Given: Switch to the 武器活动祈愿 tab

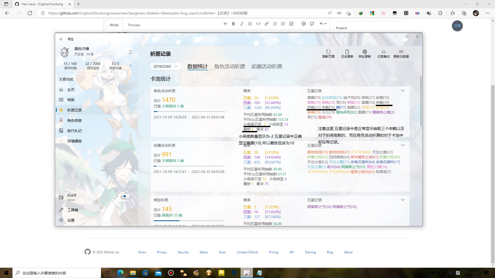Looking at the screenshot, I should [267, 66].
